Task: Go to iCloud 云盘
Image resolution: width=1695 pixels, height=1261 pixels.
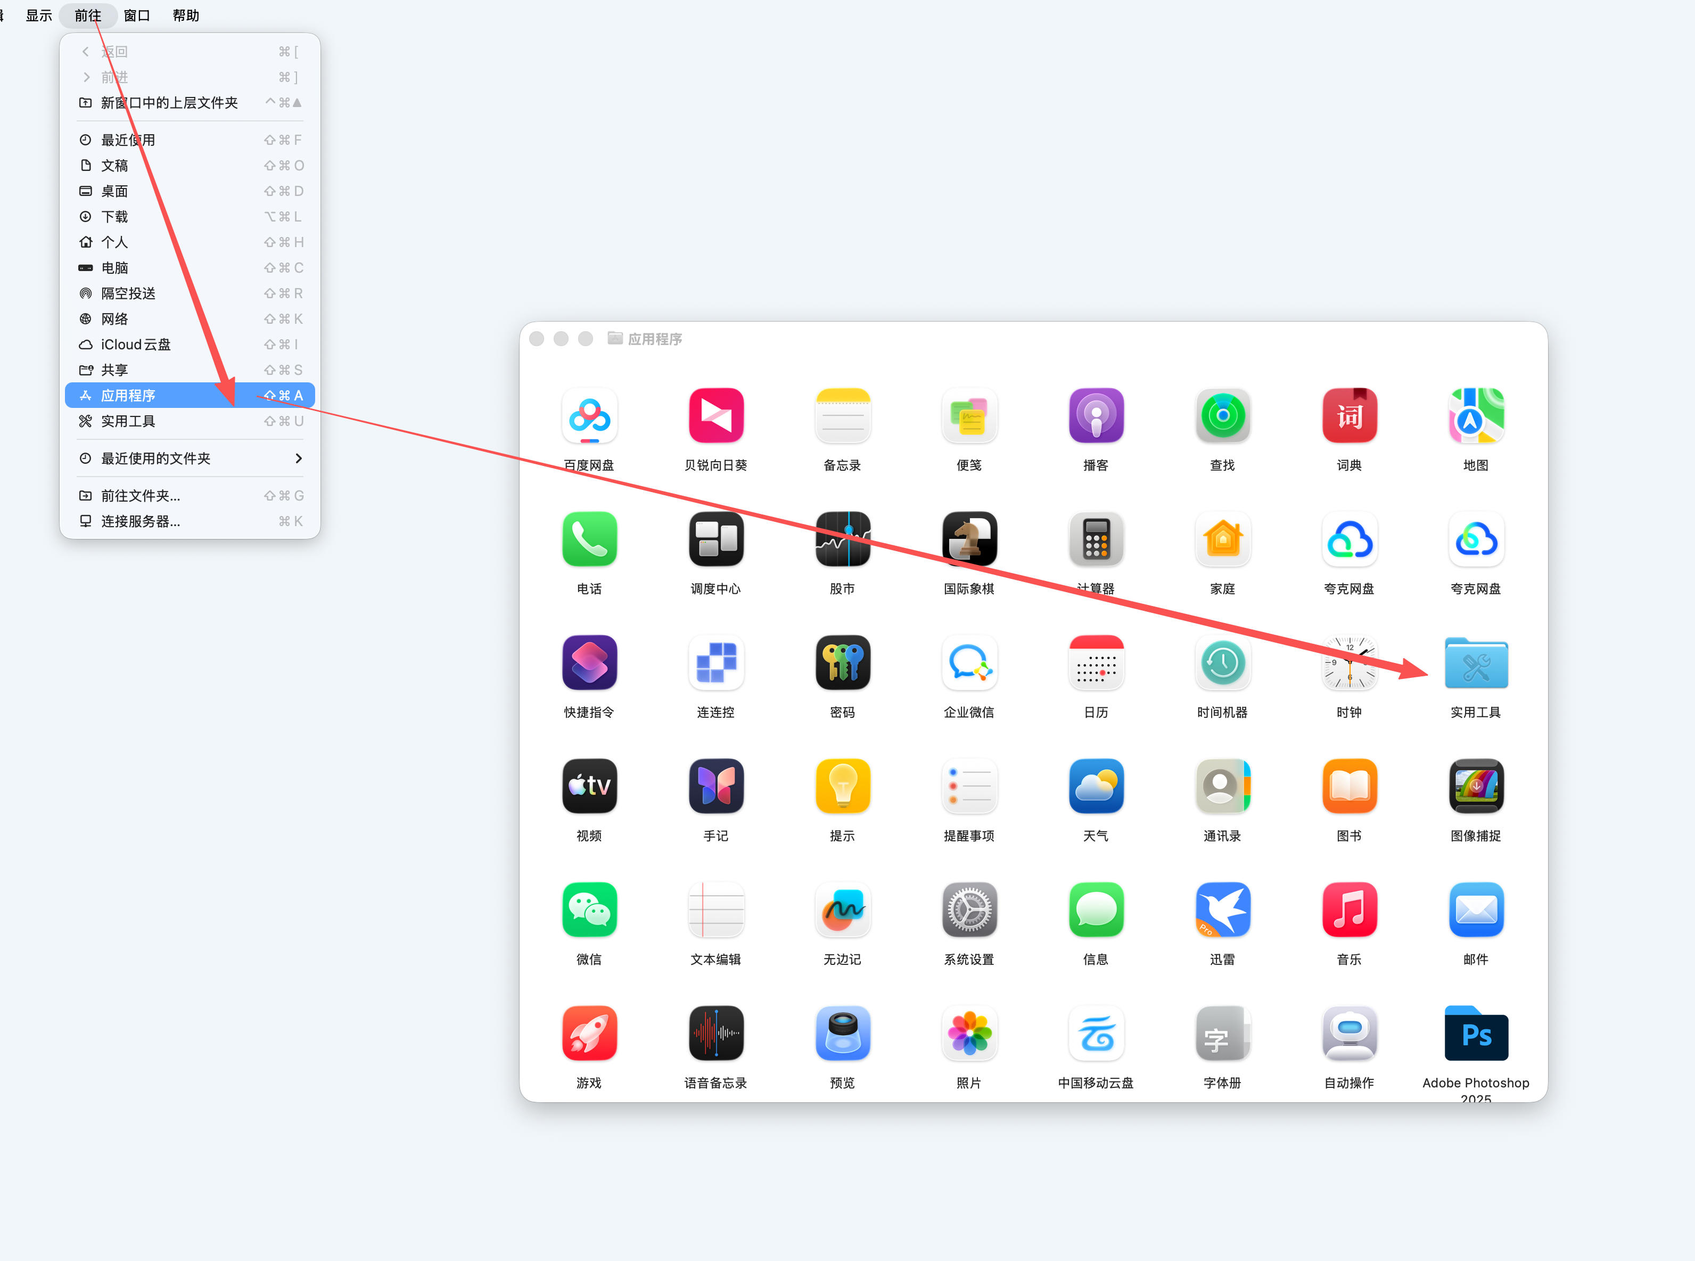Action: [x=190, y=345]
